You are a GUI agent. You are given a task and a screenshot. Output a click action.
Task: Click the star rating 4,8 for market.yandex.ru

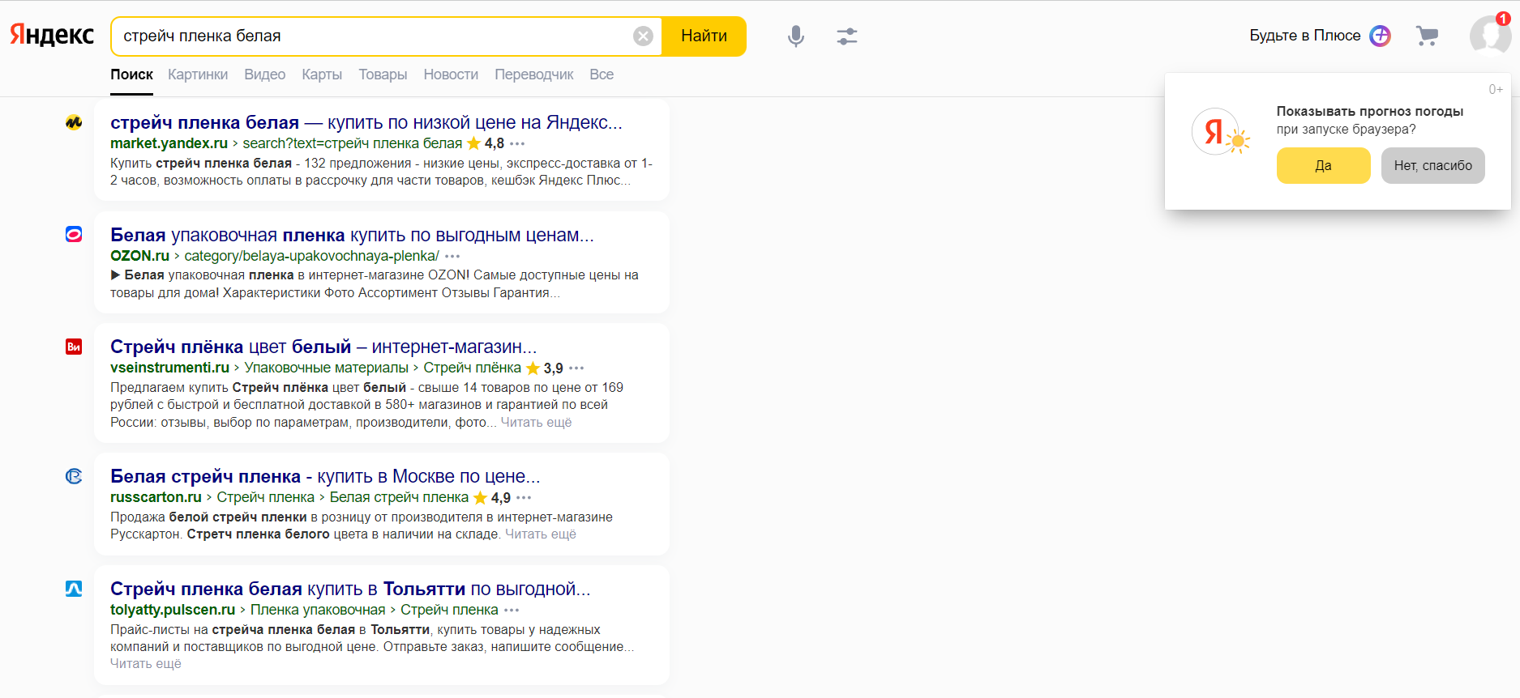(x=486, y=143)
